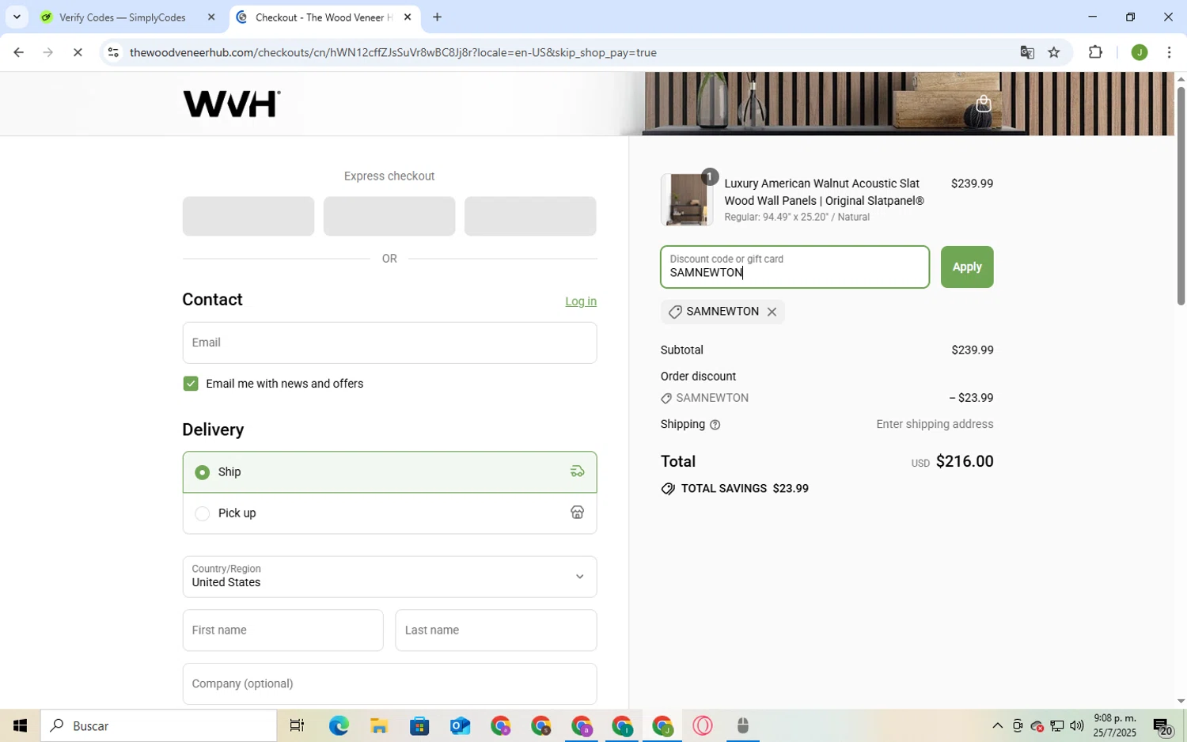
Task: Open Microsoft Store from the taskbar
Action: [419, 725]
